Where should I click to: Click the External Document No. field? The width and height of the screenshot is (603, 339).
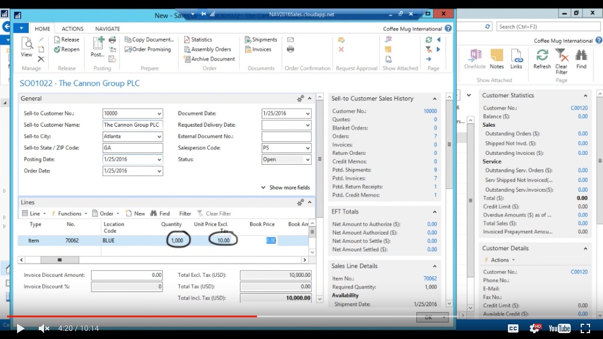point(286,137)
